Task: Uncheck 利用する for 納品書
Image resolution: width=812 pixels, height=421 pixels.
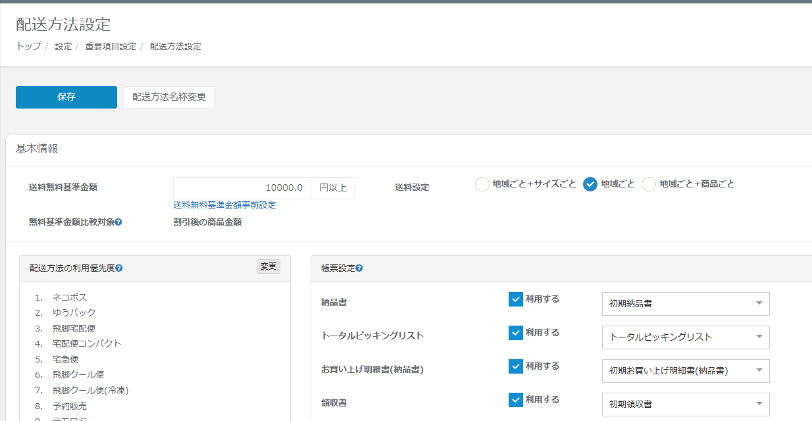Action: click(x=516, y=299)
